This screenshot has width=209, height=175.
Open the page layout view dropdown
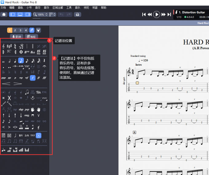[52, 14]
